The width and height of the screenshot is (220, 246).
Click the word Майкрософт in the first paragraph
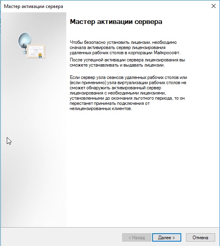point(167,53)
